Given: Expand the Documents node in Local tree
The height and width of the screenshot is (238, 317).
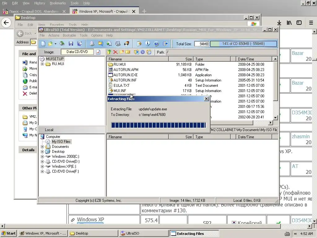Looking at the screenshot, I should point(42,147).
